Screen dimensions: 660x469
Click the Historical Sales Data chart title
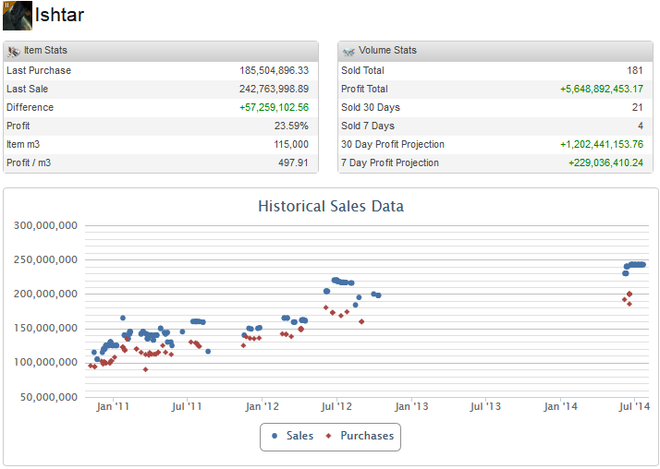click(x=330, y=206)
